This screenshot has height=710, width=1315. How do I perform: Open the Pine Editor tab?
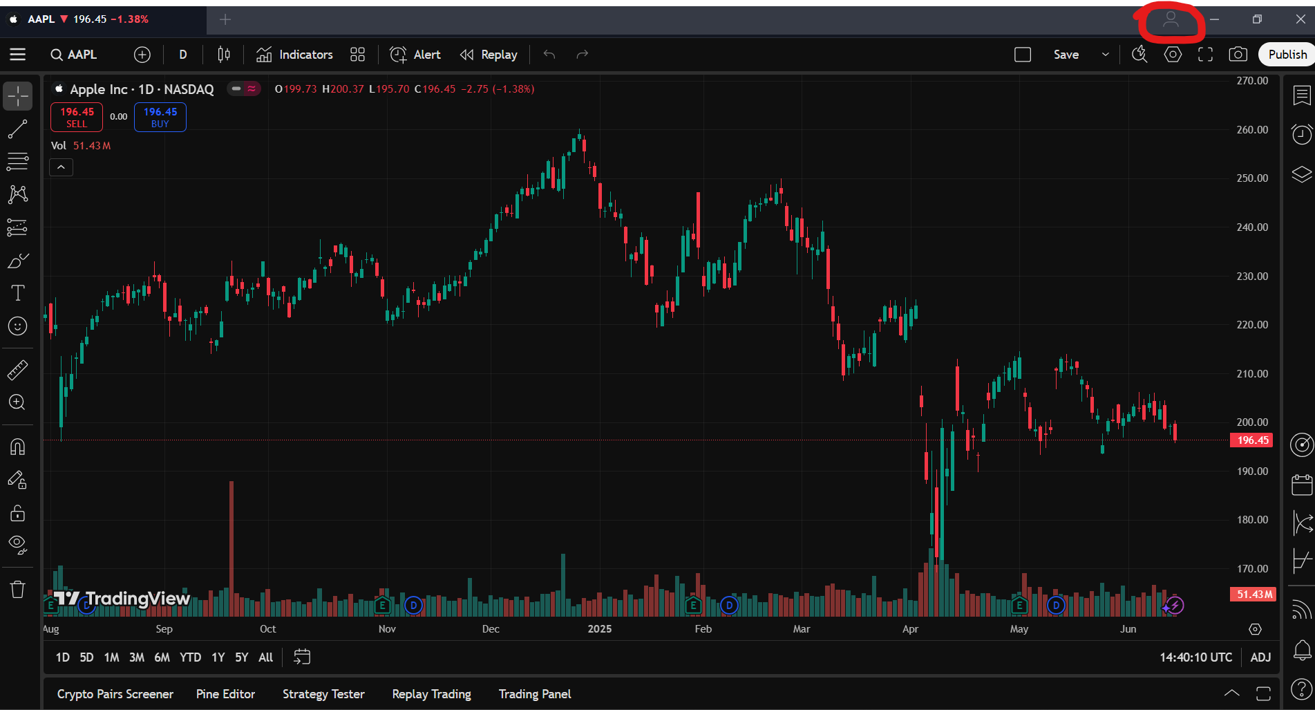225,694
